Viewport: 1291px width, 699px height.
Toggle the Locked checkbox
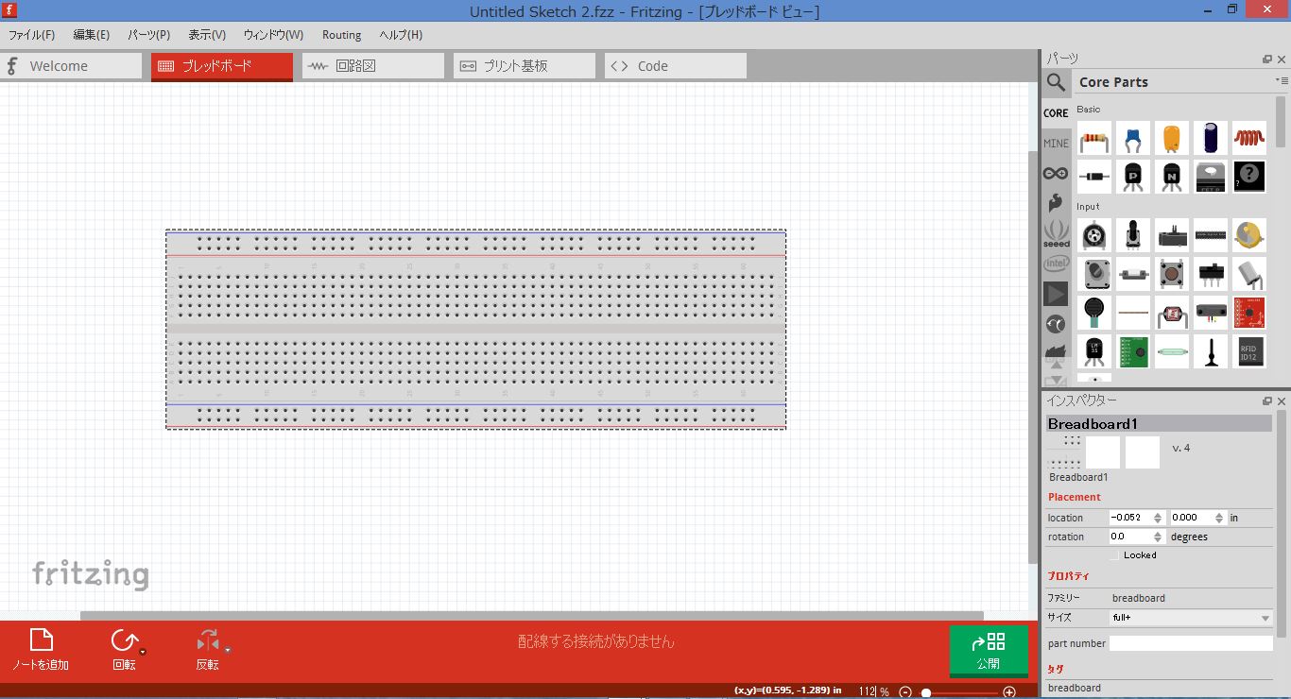click(x=1114, y=555)
